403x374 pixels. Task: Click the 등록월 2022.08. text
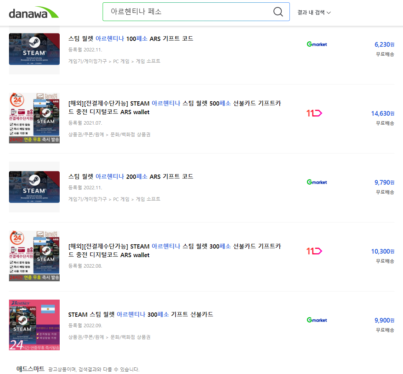click(85, 266)
